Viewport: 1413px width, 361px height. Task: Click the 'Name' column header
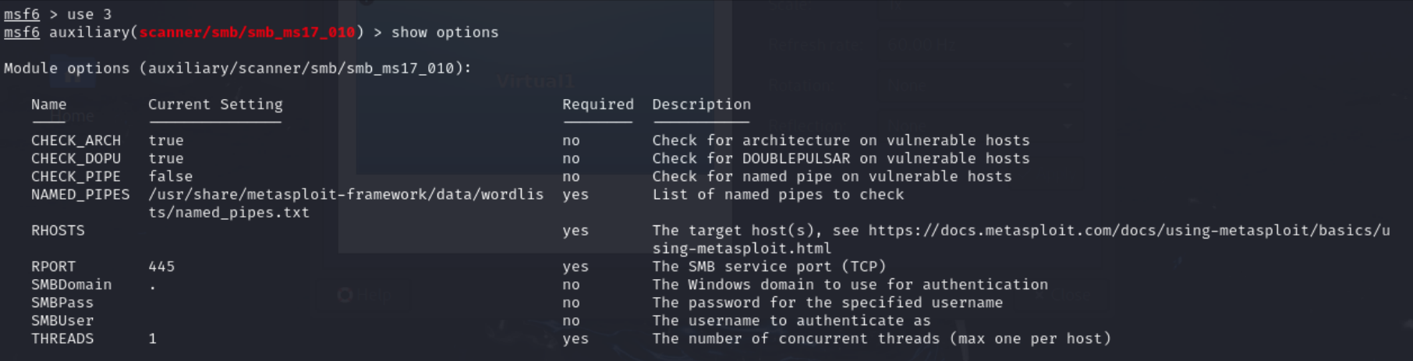(48, 104)
